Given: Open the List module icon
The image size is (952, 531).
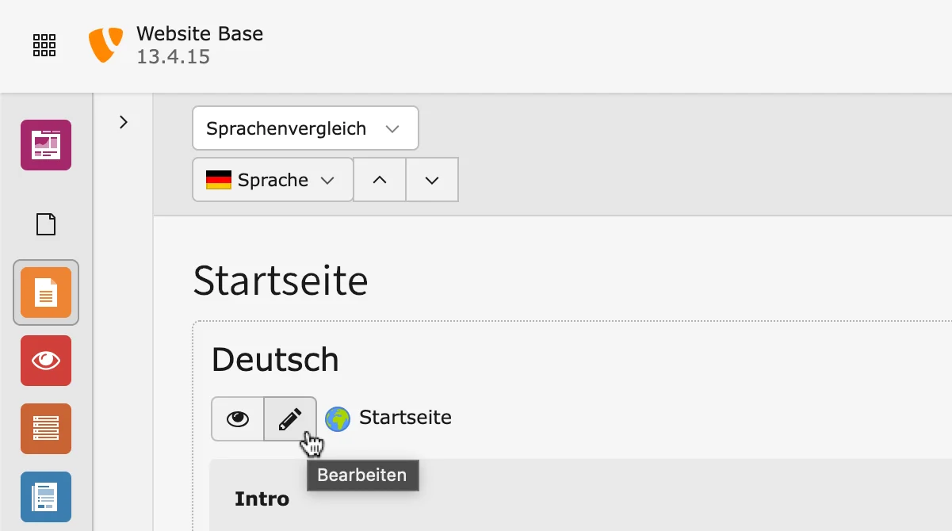Looking at the screenshot, I should pos(45,429).
